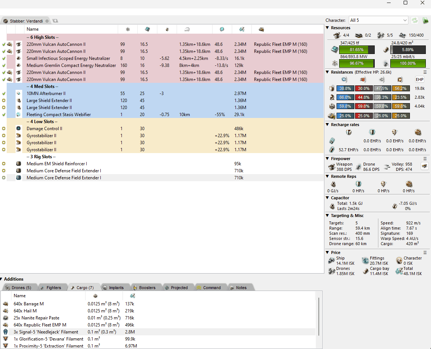
Task: Open the Price panel hamburger menu
Action: (425, 253)
